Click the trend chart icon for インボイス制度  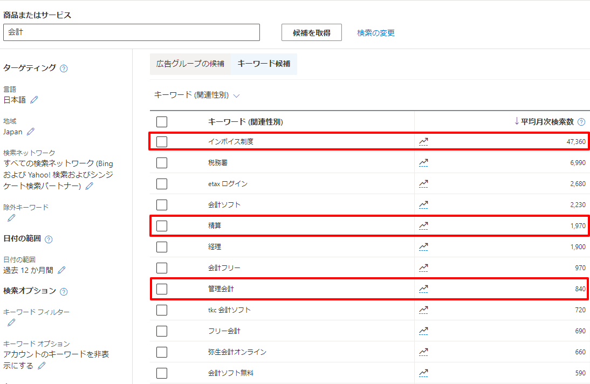point(423,142)
